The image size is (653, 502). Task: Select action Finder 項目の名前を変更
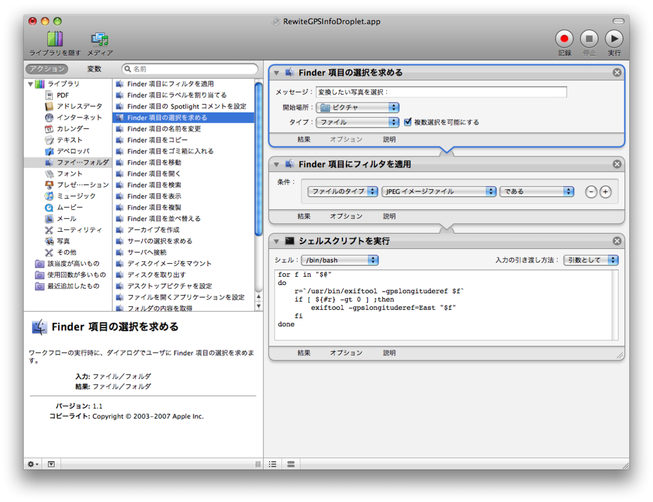coord(183,129)
